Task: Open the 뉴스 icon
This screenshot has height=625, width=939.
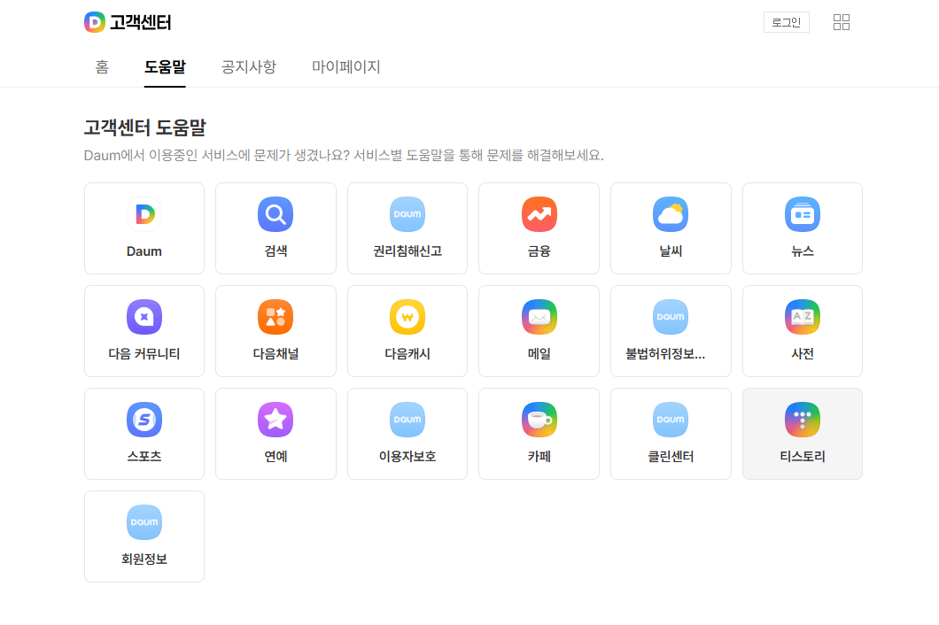Action: click(x=803, y=213)
